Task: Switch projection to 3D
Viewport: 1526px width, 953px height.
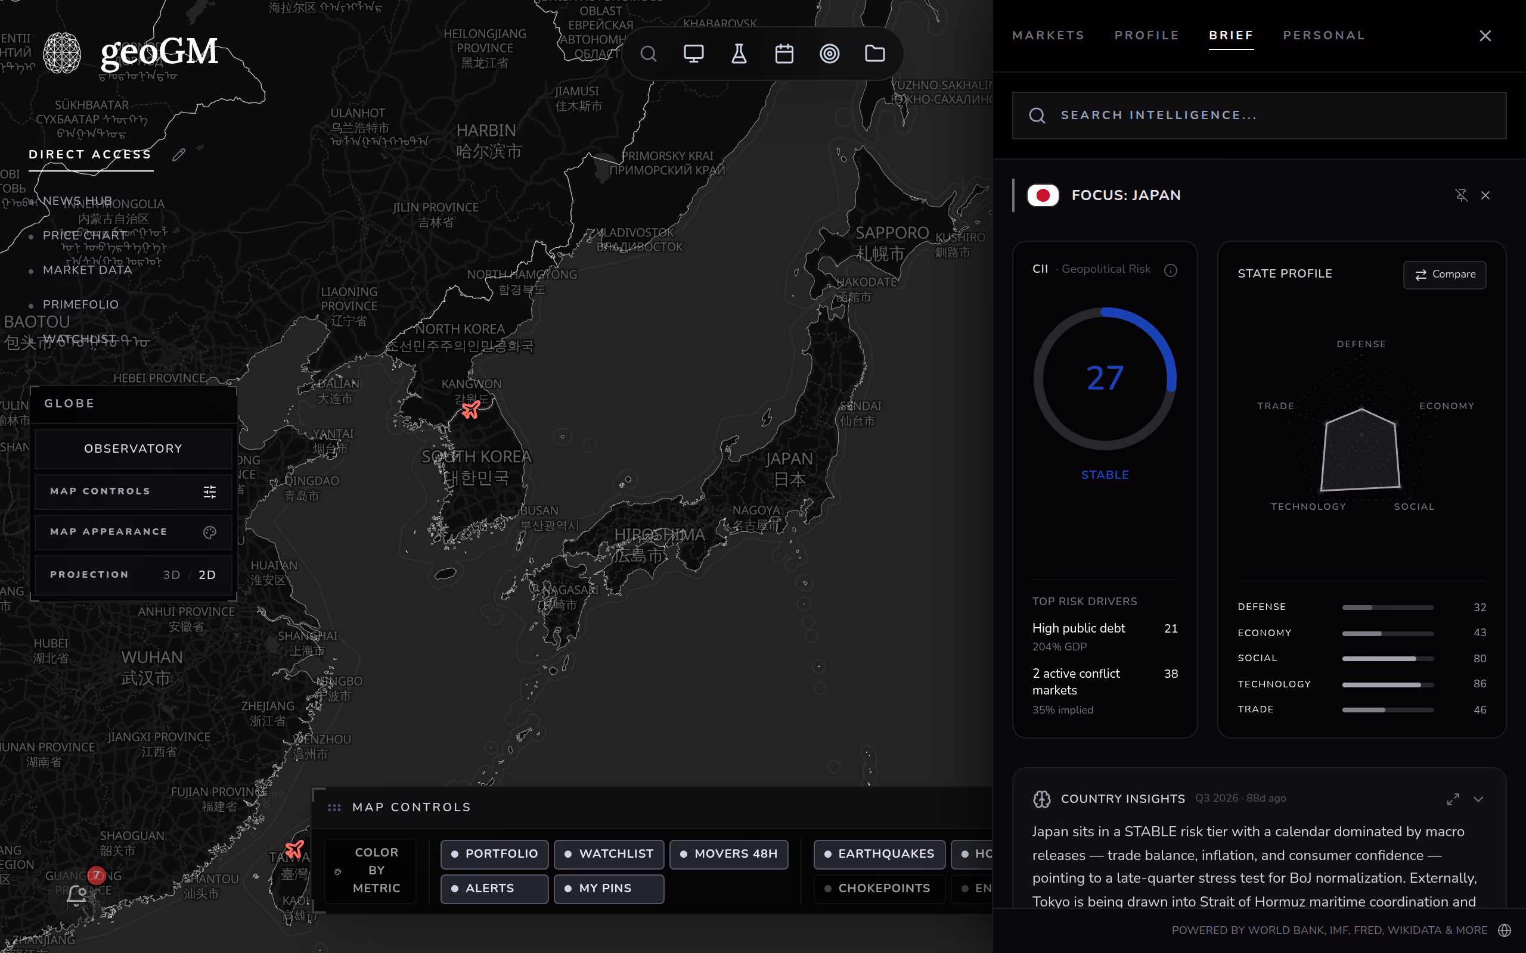Action: (x=172, y=575)
